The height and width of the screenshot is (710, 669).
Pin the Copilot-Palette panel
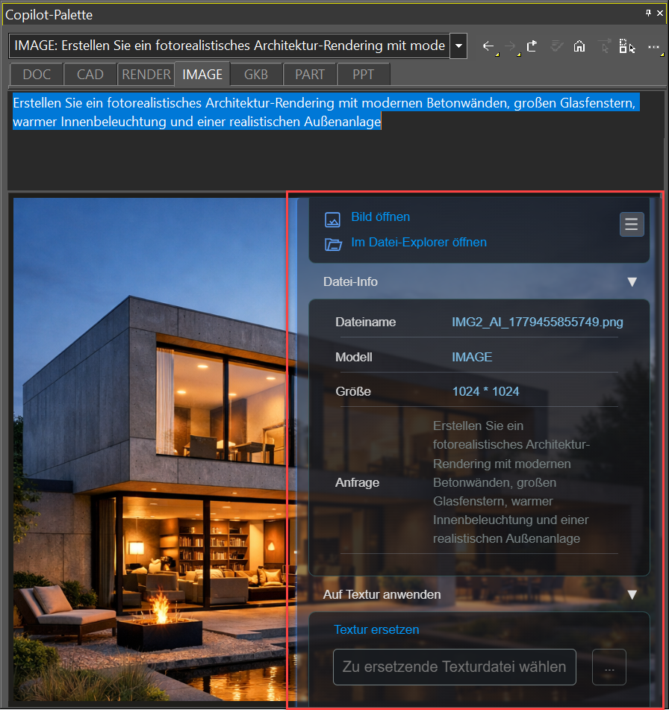coord(648,13)
